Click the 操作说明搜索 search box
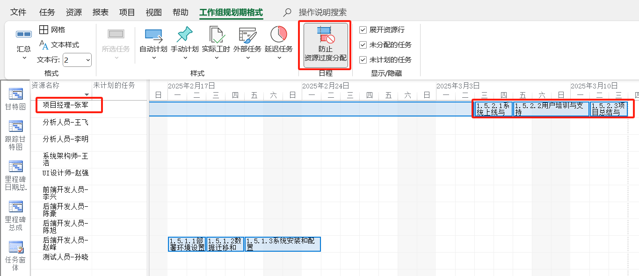 tap(323, 12)
